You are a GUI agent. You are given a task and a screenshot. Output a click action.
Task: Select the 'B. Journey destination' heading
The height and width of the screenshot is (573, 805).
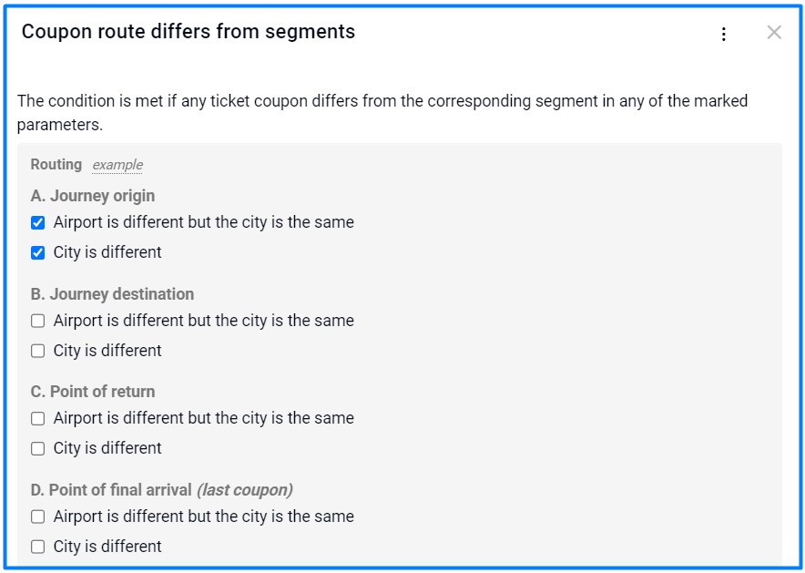click(x=112, y=294)
